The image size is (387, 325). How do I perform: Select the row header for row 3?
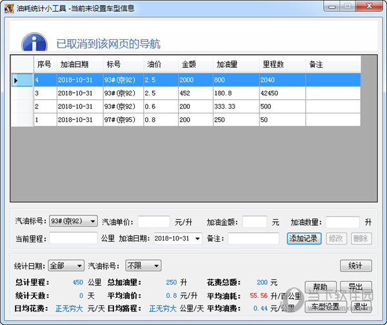click(x=22, y=94)
